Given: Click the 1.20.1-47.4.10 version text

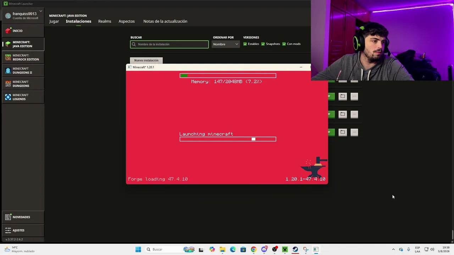Looking at the screenshot, I should (x=305, y=179).
